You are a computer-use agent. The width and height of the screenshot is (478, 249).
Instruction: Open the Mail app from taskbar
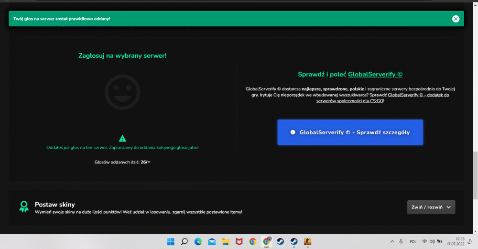212,242
